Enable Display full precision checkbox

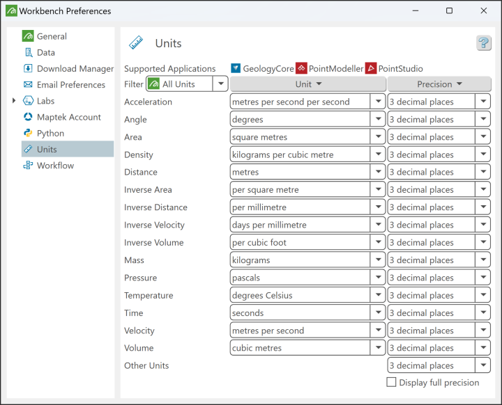[392, 382]
